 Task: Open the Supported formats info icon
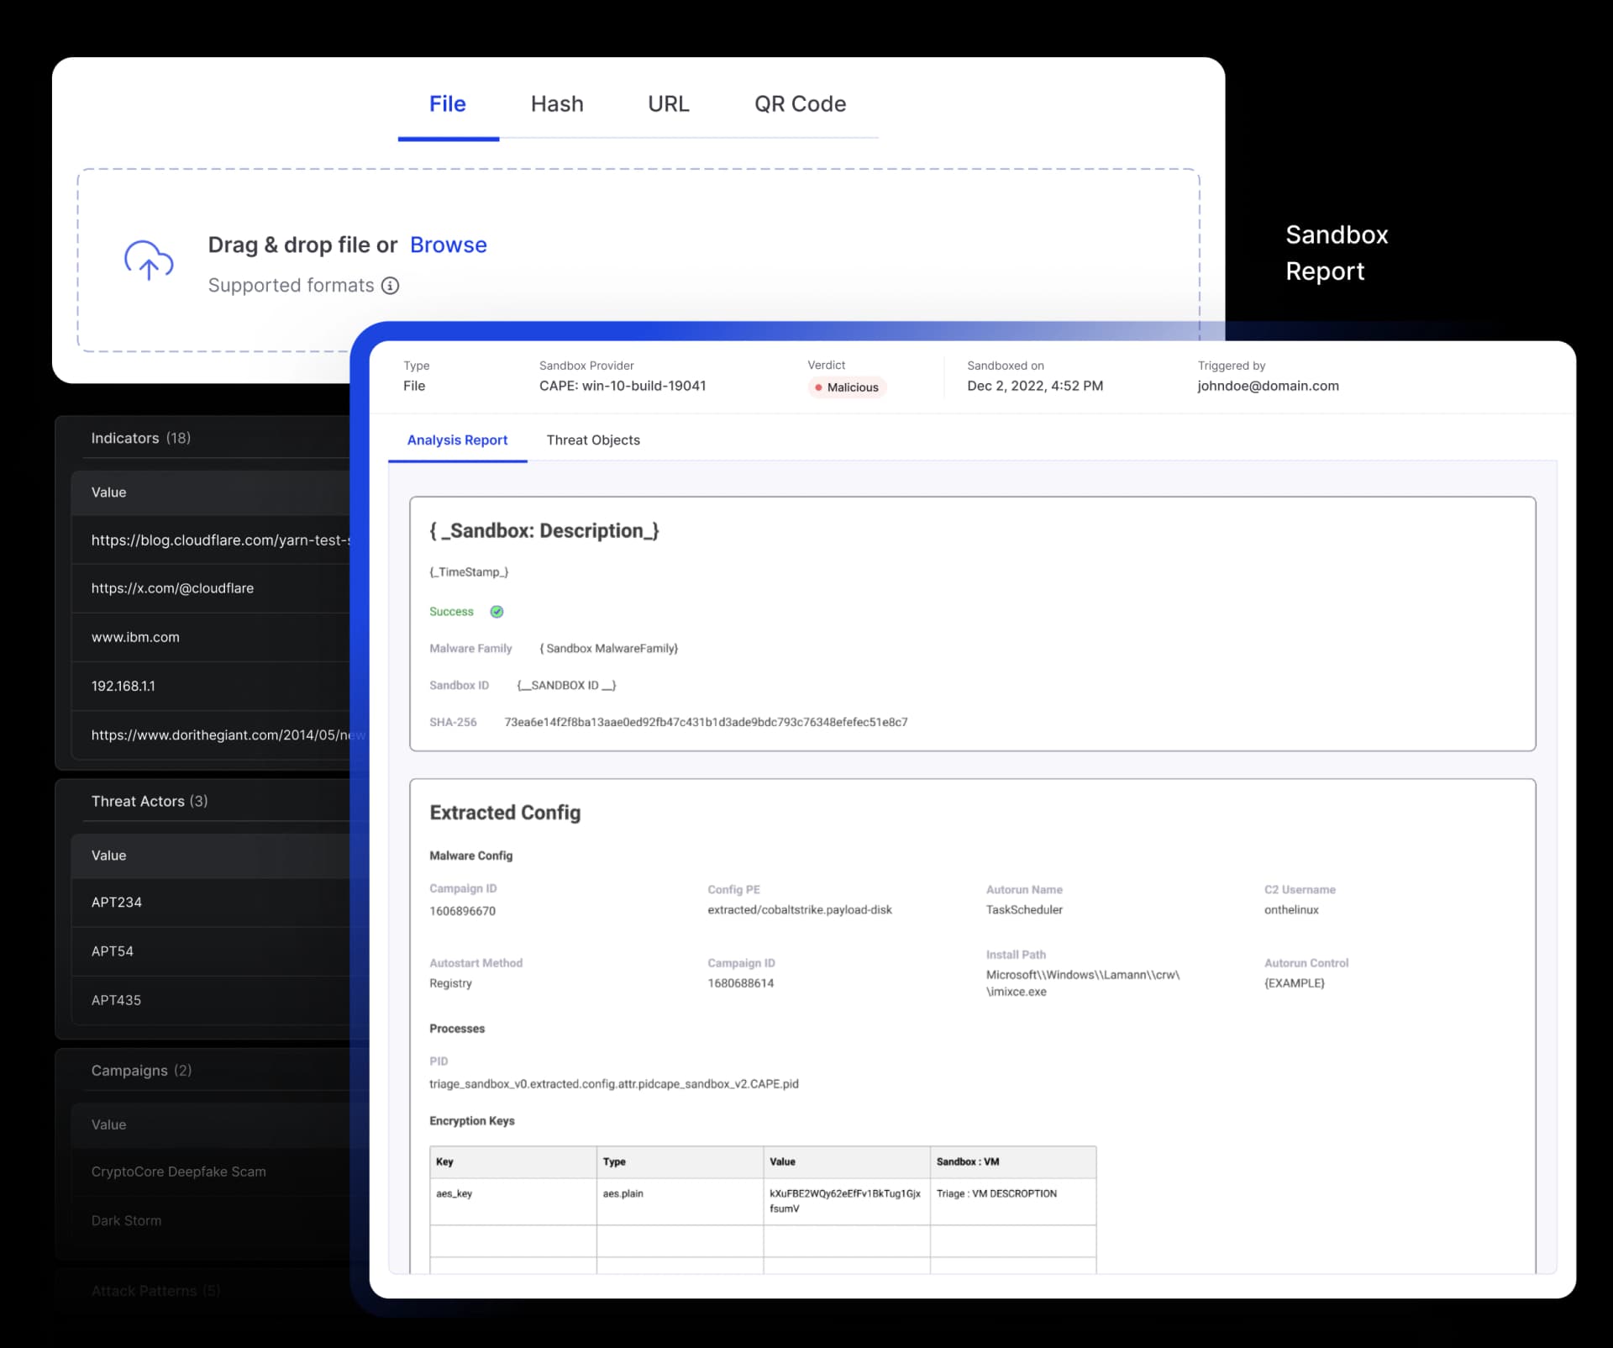(390, 286)
